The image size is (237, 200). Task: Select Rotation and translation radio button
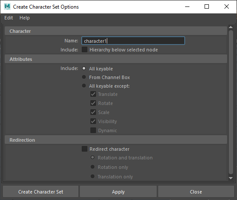pyautogui.click(x=93, y=157)
